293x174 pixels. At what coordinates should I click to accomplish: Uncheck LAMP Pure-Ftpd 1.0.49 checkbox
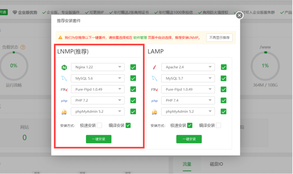point(223,89)
